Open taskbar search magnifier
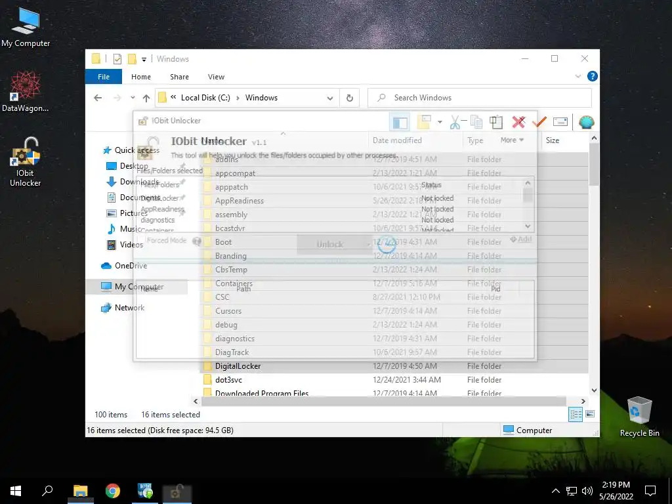672x504 pixels. [47, 491]
